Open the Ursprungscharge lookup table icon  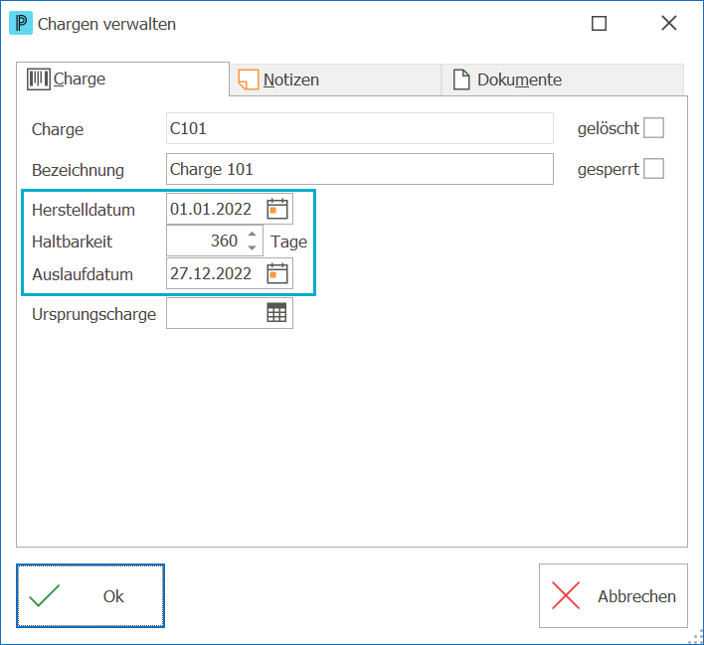(x=276, y=313)
